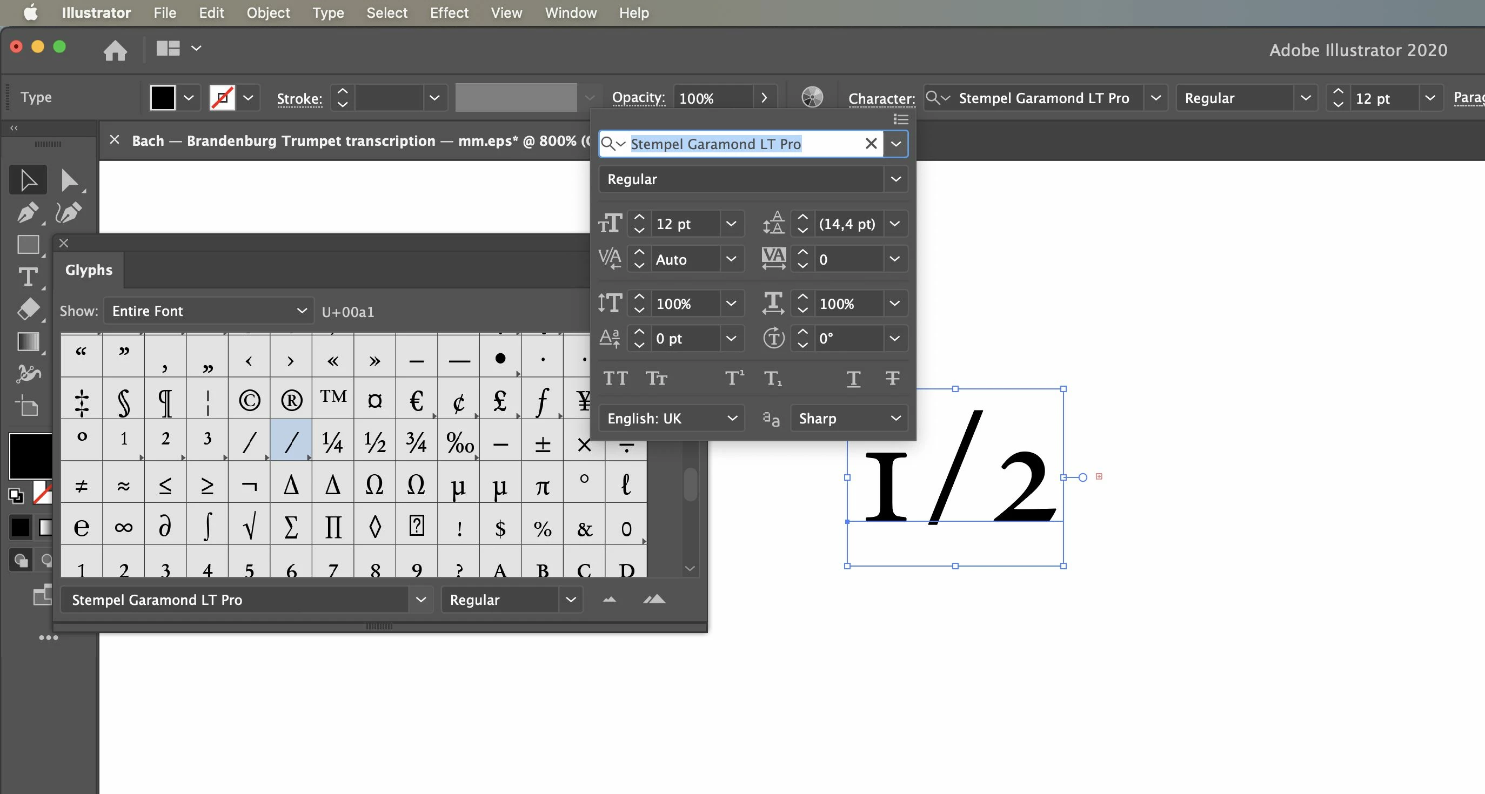1485x794 pixels.
Task: Select the Type tool
Action: pyautogui.click(x=28, y=277)
